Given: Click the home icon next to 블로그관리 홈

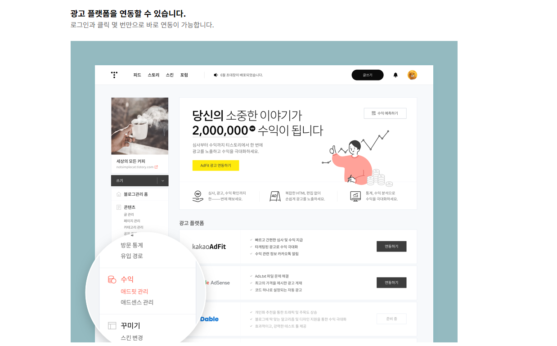Looking at the screenshot, I should [x=119, y=194].
